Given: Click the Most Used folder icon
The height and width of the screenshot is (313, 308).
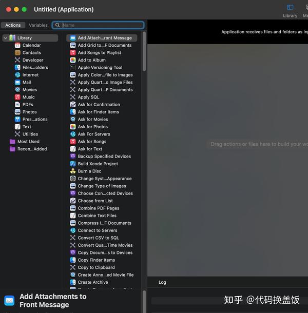Looking at the screenshot, I should (x=13, y=142).
